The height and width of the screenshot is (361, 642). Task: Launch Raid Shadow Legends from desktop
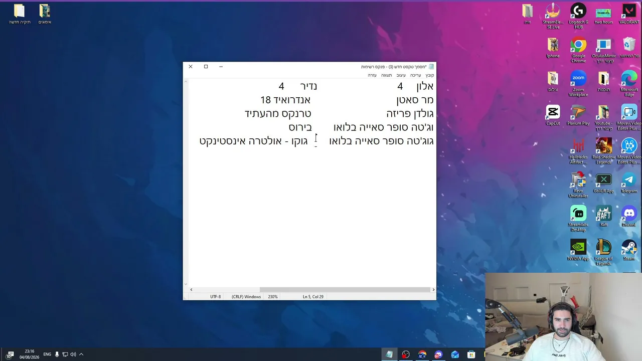pos(603,151)
